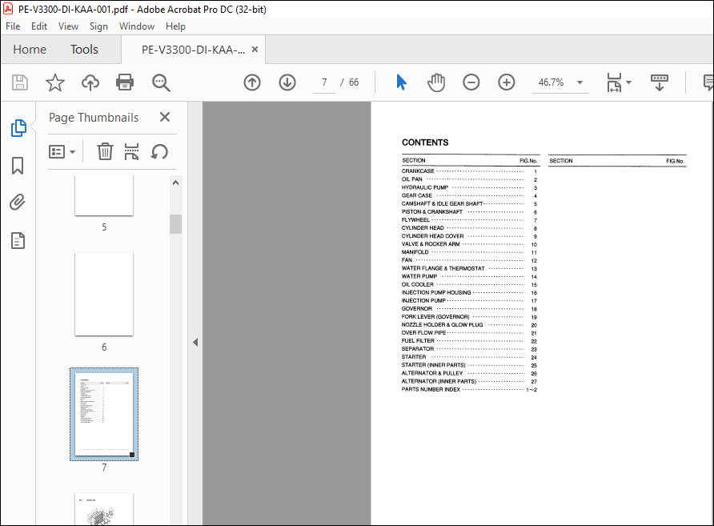Viewport: 714px width, 526px height.
Task: Open the comment tool icon
Action: coord(708,82)
